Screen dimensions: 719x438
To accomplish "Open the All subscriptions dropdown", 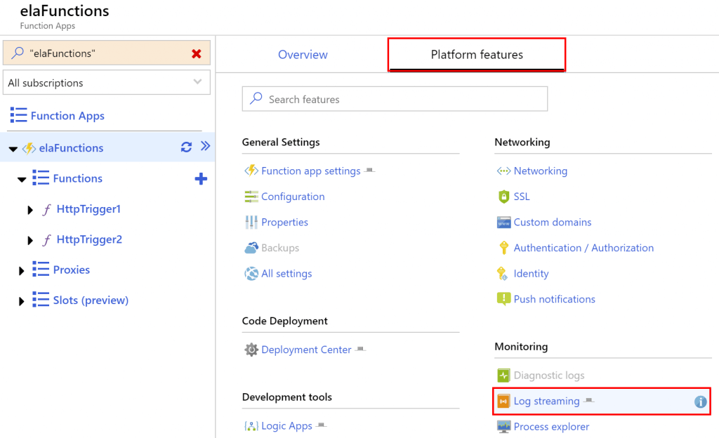I will click(x=107, y=82).
